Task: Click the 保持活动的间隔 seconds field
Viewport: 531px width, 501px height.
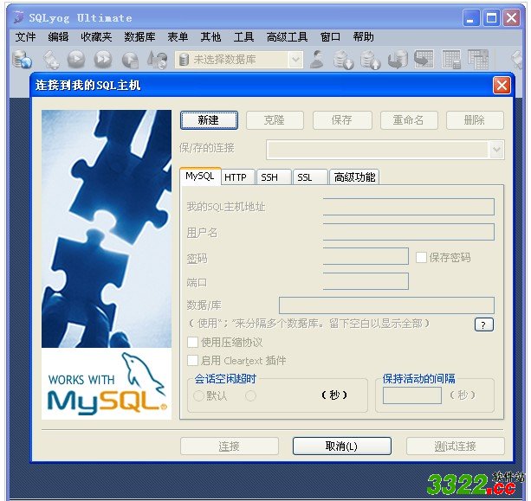Action: coord(412,395)
